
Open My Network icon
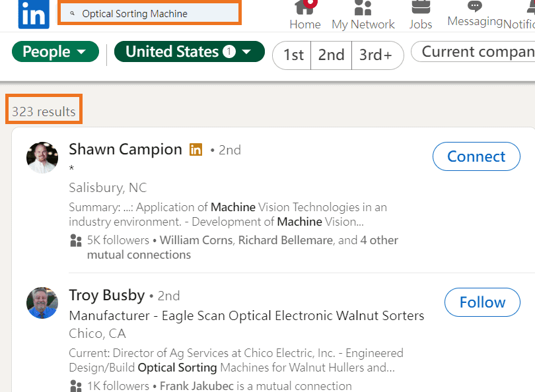click(363, 7)
